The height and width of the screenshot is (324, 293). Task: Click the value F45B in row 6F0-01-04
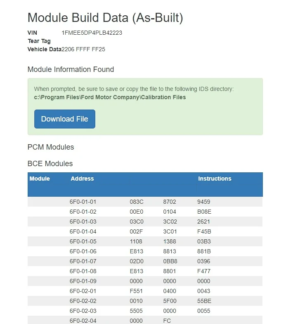point(204,231)
